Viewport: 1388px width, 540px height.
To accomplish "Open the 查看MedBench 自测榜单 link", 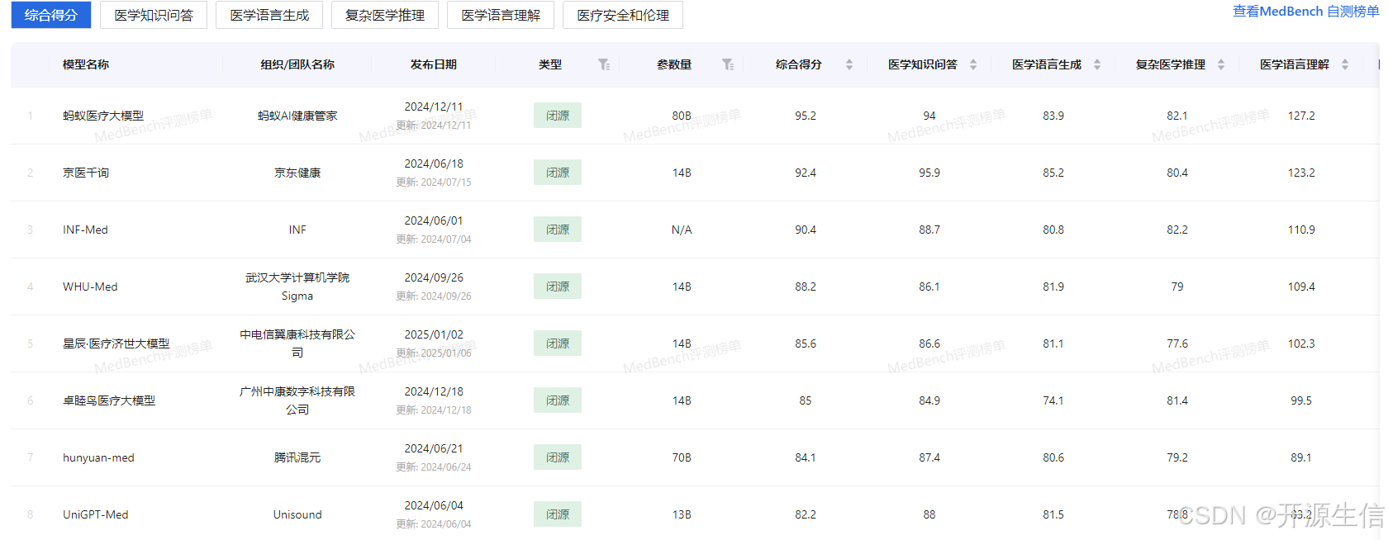I will (1305, 12).
